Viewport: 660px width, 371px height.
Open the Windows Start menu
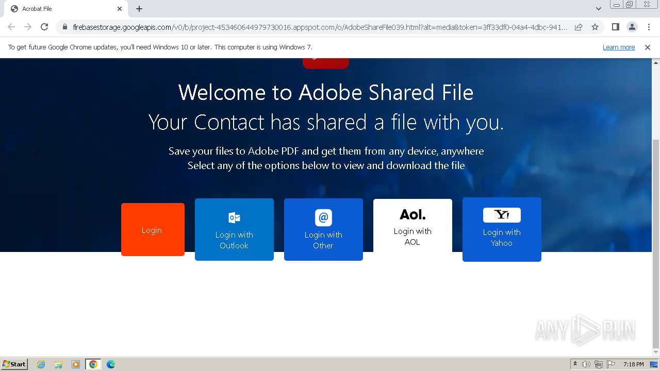(x=14, y=364)
